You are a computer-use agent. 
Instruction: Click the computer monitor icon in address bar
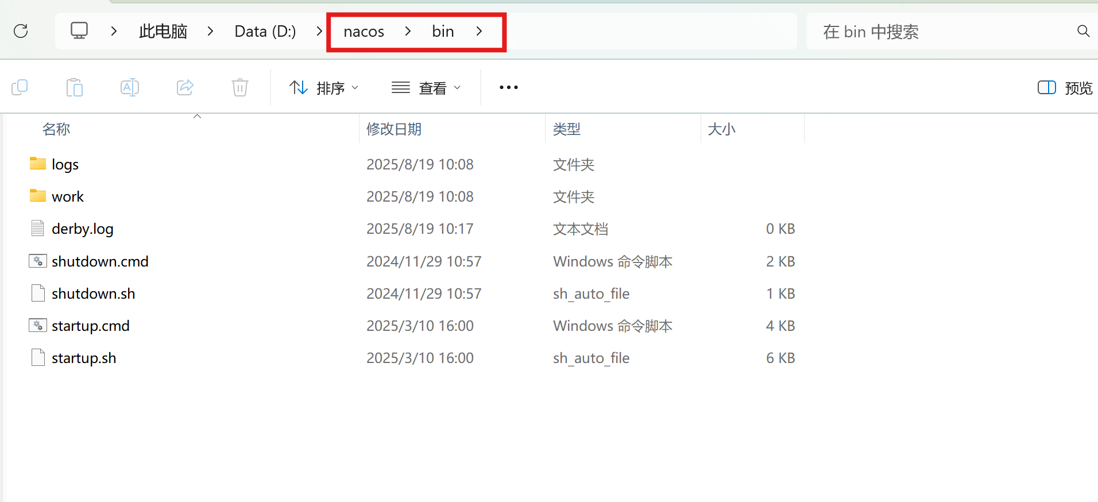tap(79, 30)
